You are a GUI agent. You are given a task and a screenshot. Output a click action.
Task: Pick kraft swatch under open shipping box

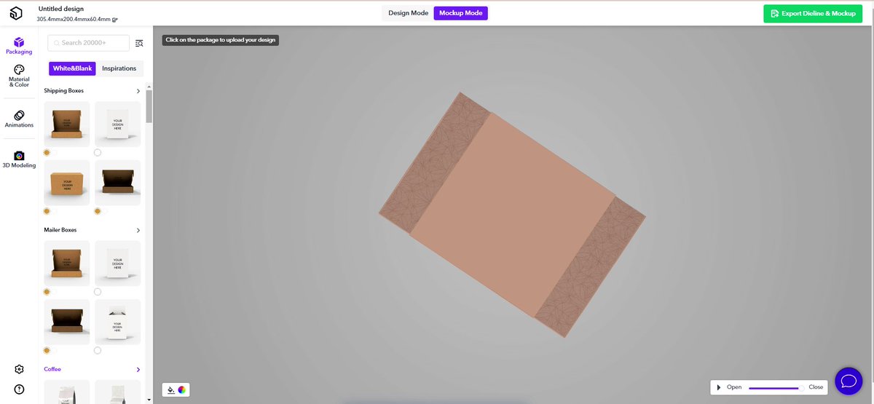47,152
